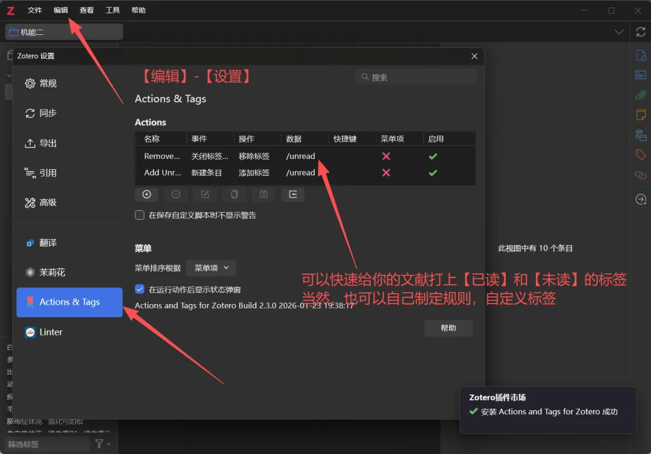Click the 移除标签 operation cell

click(x=254, y=157)
